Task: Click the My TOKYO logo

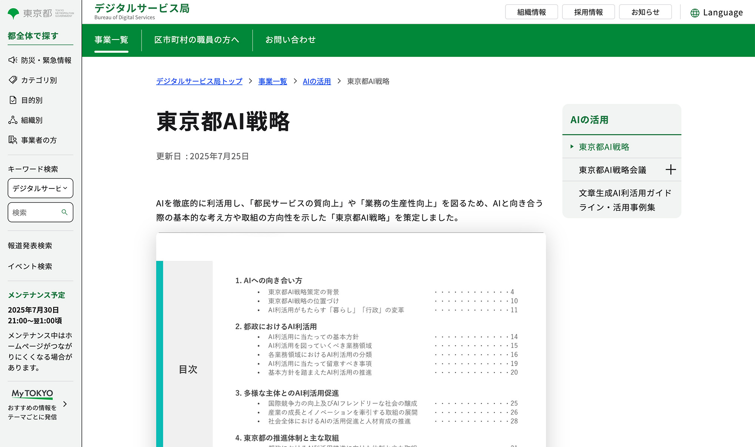Action: coord(32,393)
